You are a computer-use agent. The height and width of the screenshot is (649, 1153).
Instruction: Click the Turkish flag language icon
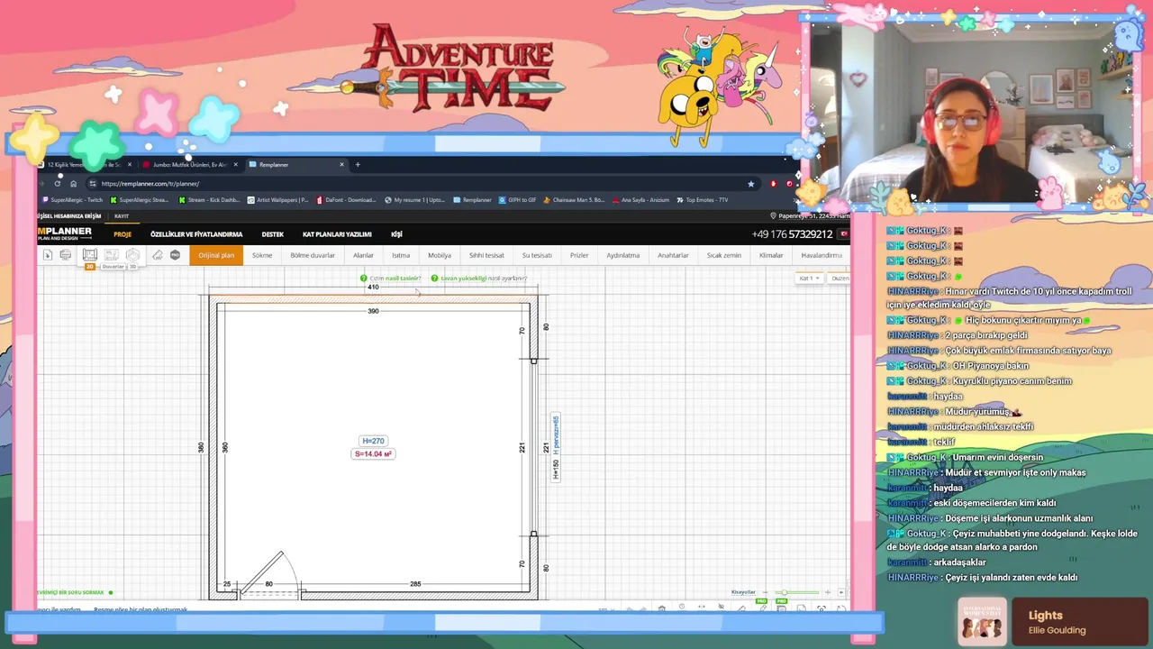click(844, 234)
